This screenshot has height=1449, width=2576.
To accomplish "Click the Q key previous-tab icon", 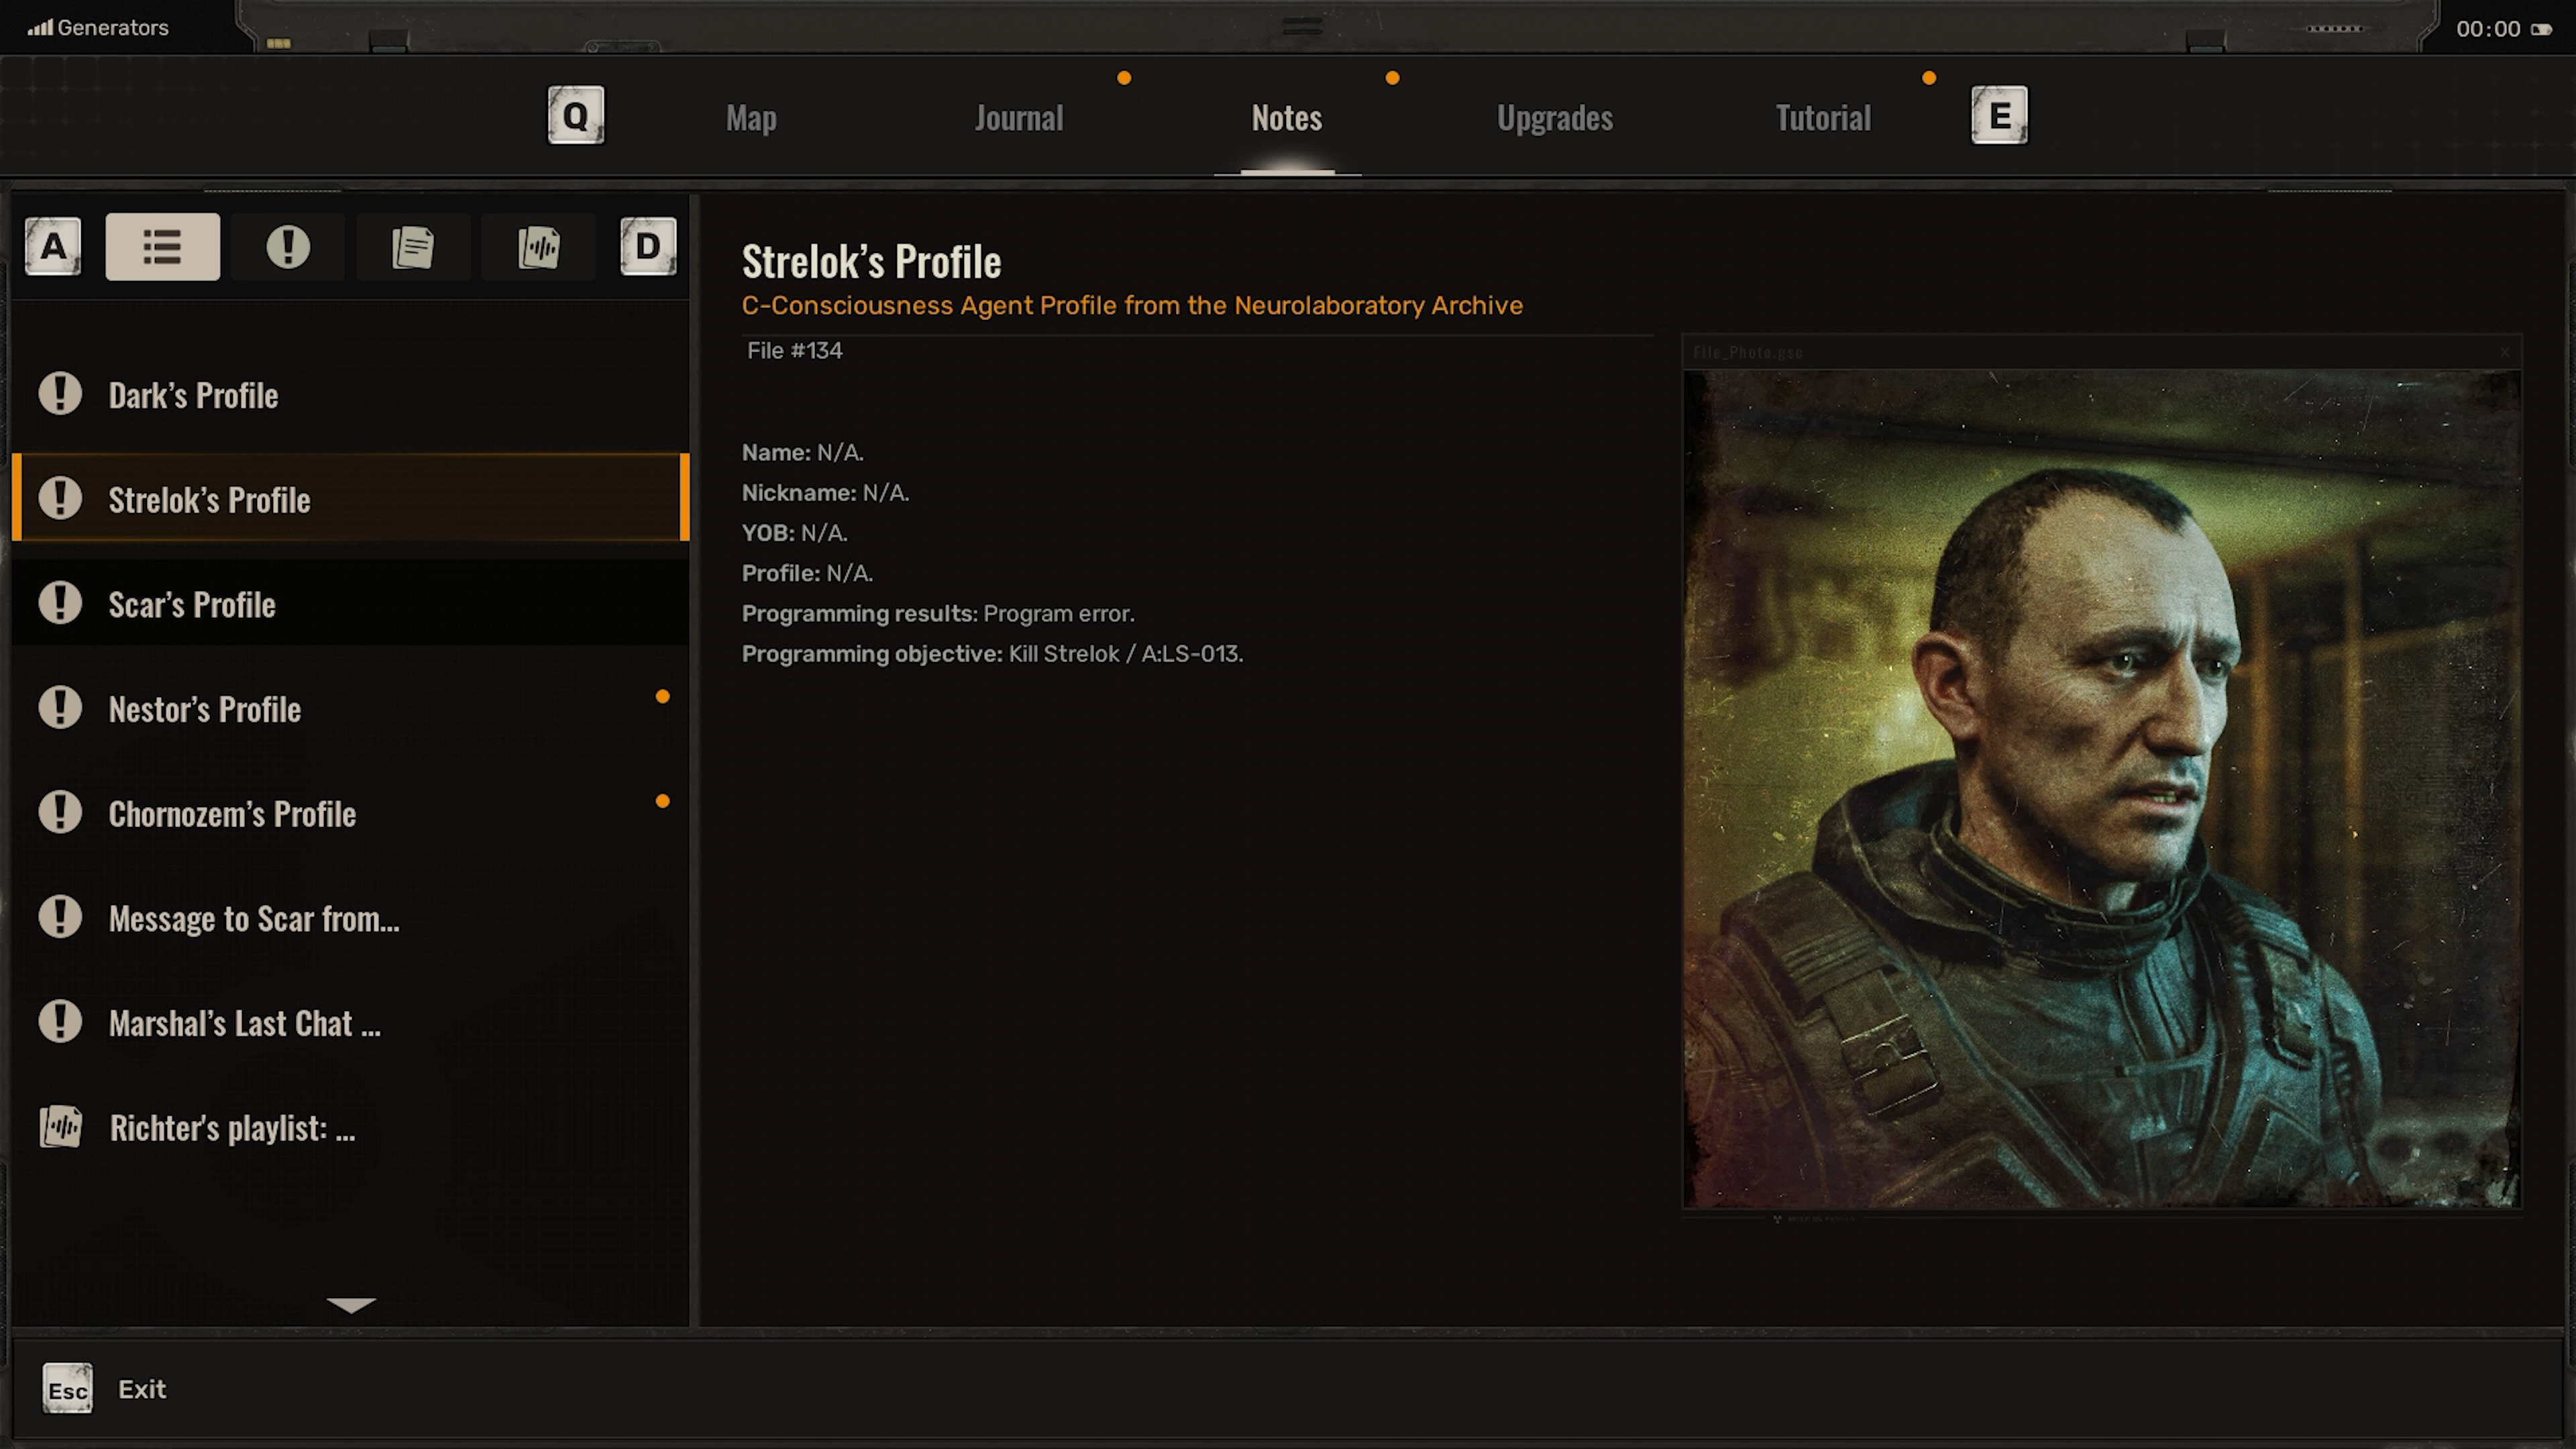I will [575, 116].
